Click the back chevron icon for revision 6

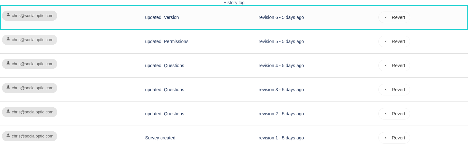point(386,17)
